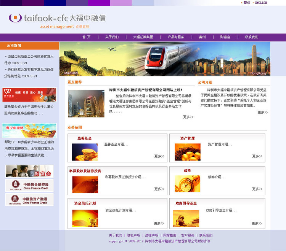Click the lion statue image for 政府引导基金

point(186,218)
